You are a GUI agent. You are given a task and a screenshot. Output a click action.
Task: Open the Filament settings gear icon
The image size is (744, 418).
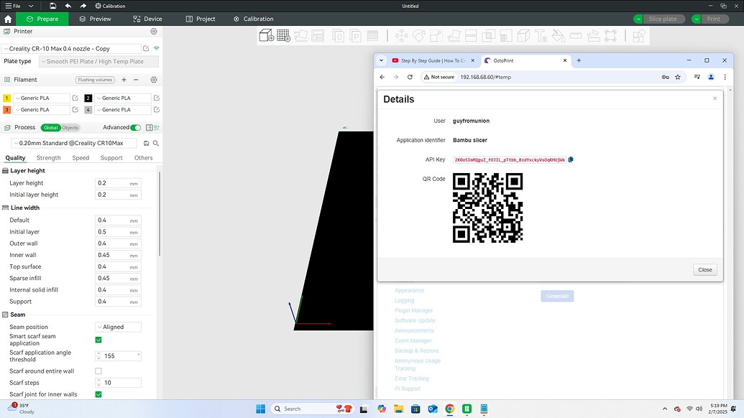click(x=154, y=80)
